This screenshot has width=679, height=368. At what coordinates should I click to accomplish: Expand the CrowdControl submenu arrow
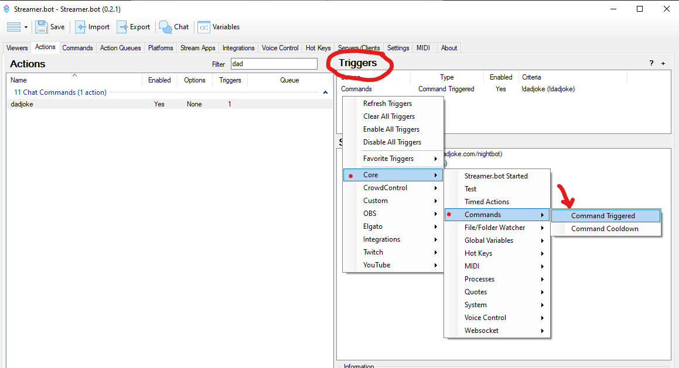(436, 188)
